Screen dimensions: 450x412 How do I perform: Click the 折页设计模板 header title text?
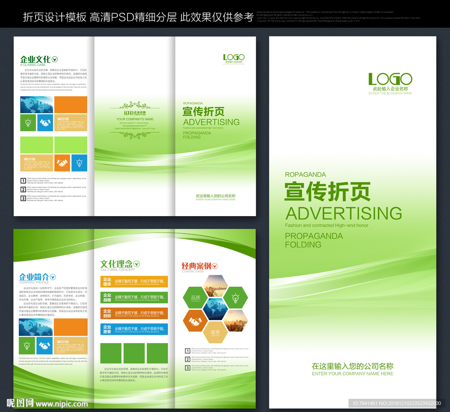[54, 17]
